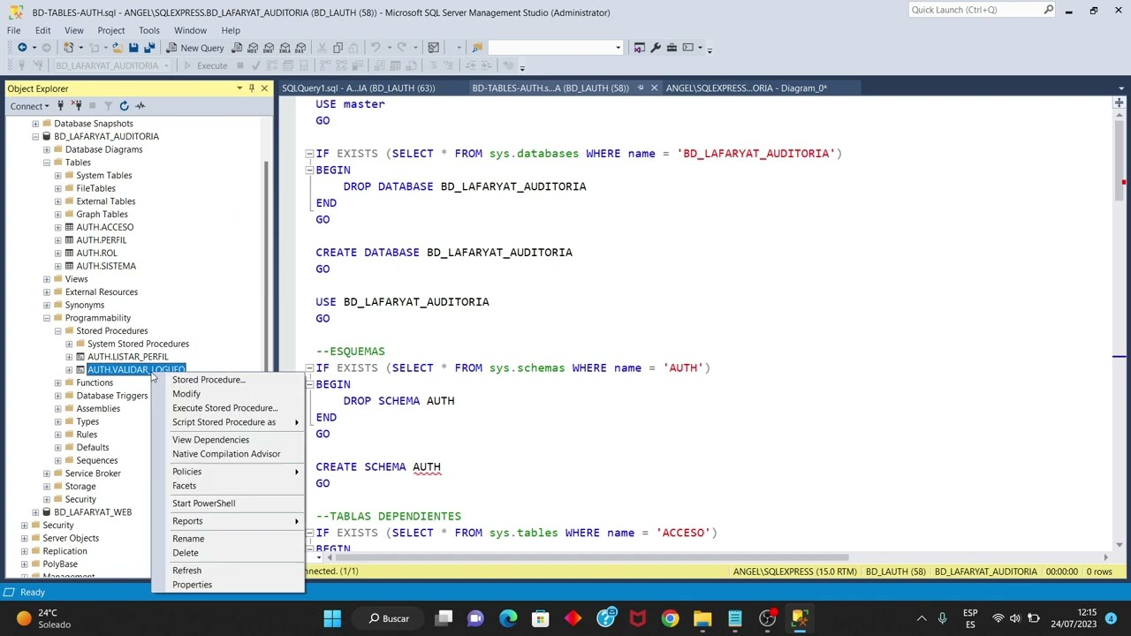Open the Project menu
Viewport: 1131px width, 636px height.
point(111,30)
